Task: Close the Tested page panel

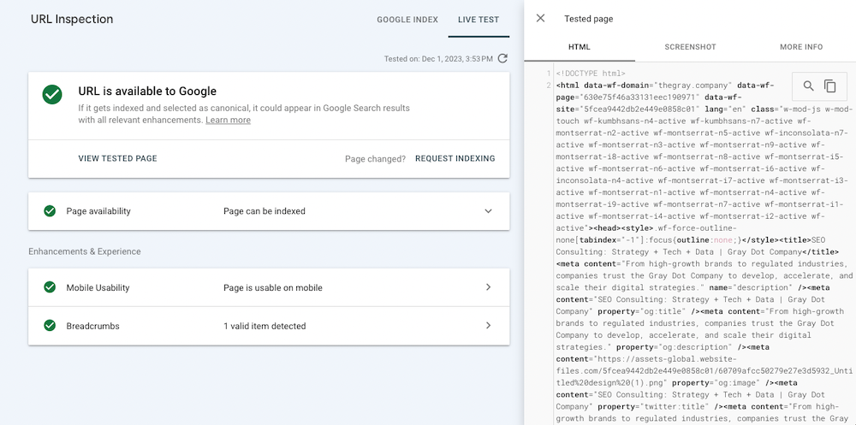Action: 540,19
